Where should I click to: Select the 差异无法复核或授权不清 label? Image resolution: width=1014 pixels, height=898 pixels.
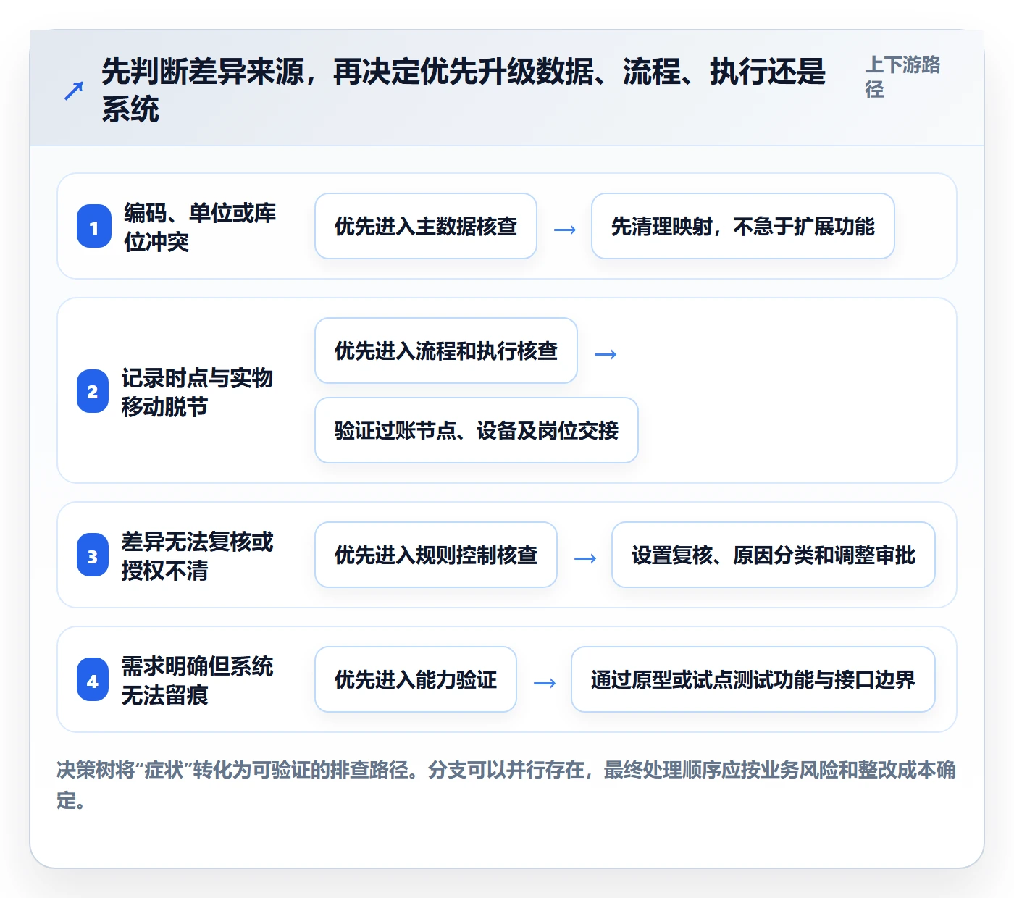[x=197, y=556]
